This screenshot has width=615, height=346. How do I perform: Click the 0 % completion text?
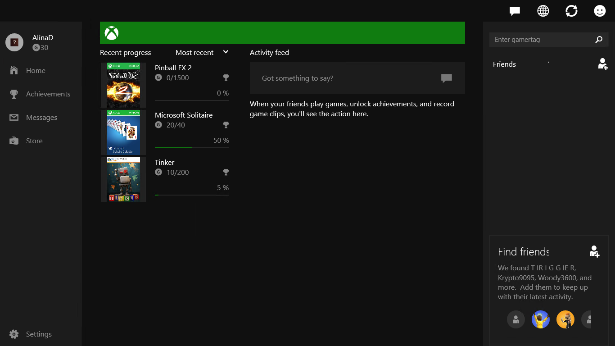223,93
